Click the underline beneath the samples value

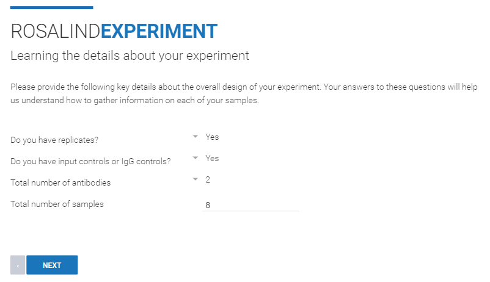(250, 211)
